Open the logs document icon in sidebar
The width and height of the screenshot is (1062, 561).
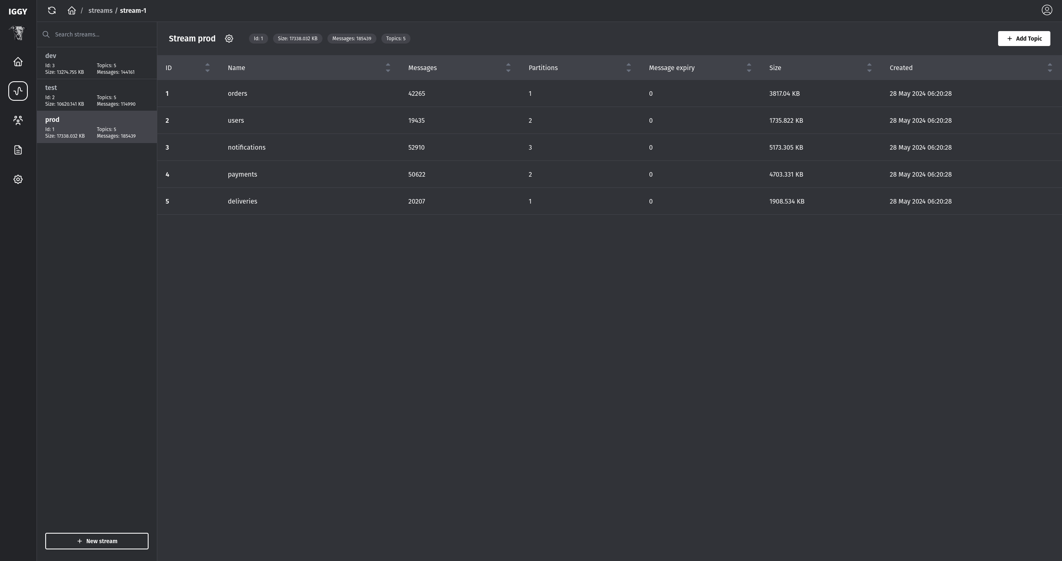pos(18,150)
